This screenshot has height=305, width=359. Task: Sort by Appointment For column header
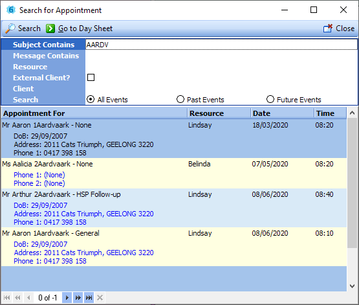[94, 113]
